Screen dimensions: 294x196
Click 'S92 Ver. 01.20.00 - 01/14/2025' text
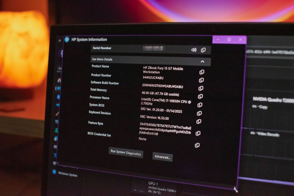coord(161,110)
